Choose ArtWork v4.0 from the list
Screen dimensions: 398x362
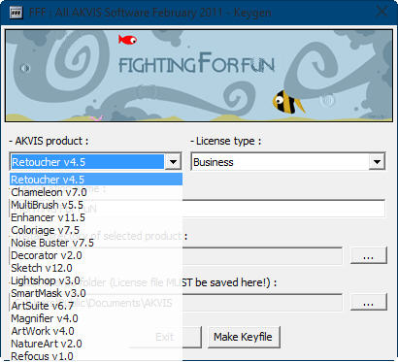[96, 331]
